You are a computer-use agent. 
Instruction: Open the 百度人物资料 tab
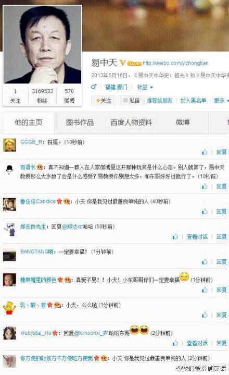pos(131,123)
